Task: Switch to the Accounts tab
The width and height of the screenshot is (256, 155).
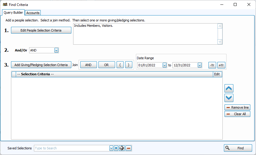Action: pyautogui.click(x=33, y=13)
